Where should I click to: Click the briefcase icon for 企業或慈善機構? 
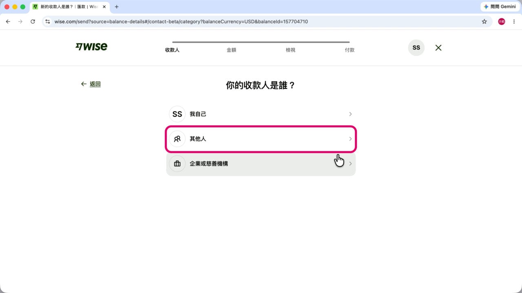[x=177, y=164]
